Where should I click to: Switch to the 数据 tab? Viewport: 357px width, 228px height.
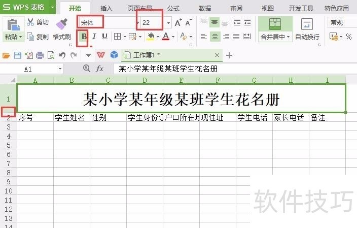click(205, 9)
